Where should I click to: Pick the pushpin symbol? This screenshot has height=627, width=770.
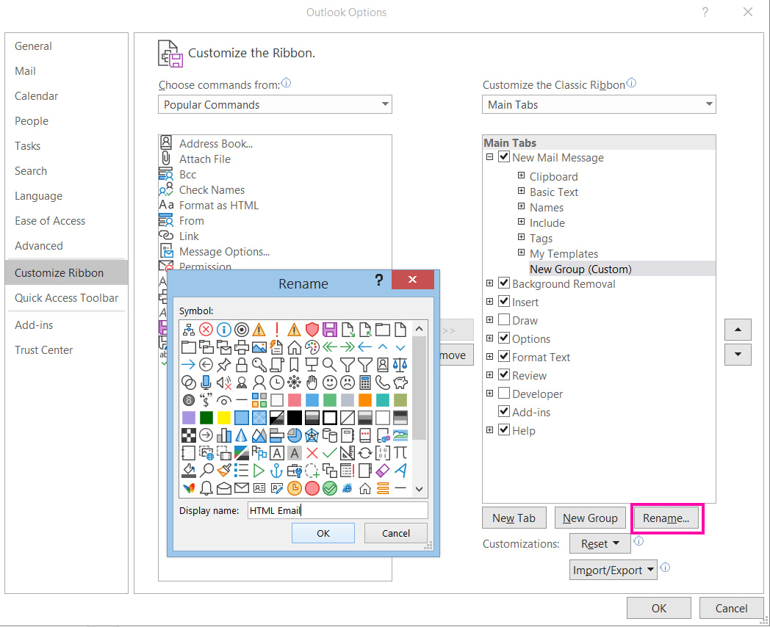(x=224, y=364)
